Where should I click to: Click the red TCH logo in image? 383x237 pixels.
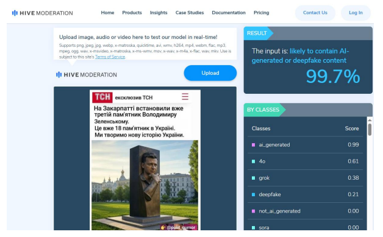coord(102,97)
